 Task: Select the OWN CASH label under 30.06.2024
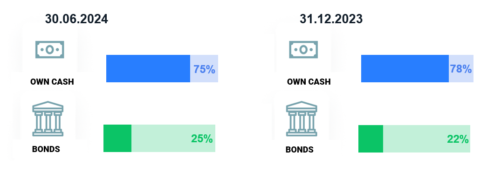click(x=52, y=82)
